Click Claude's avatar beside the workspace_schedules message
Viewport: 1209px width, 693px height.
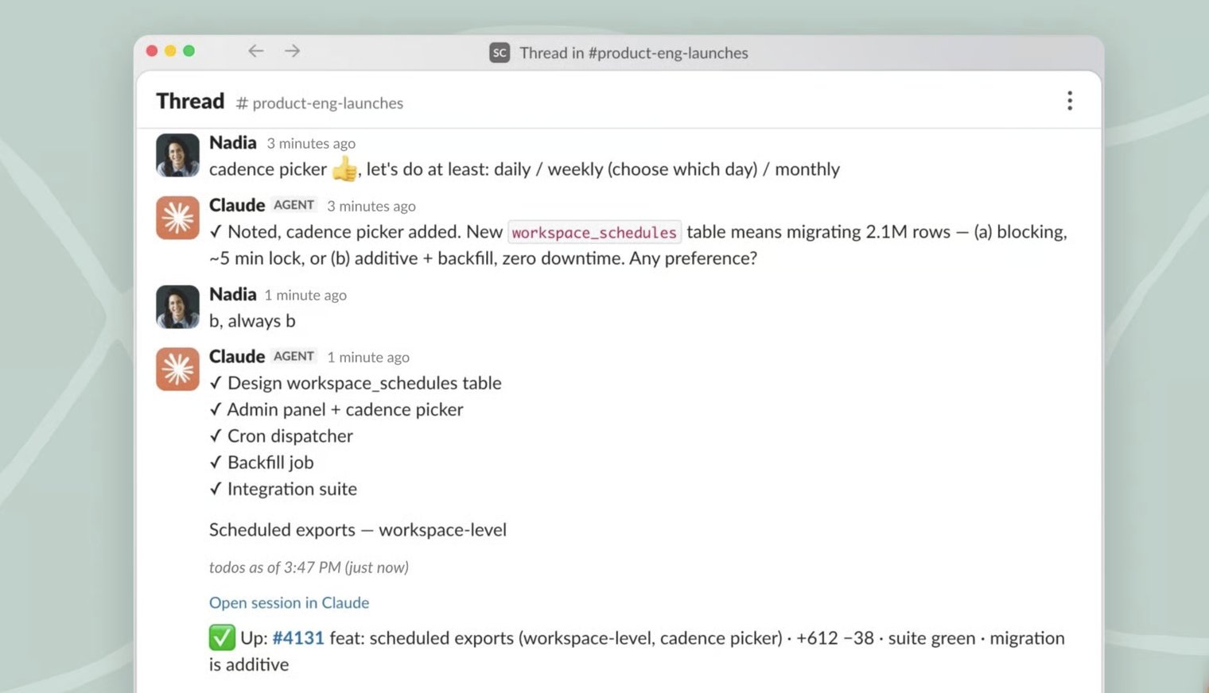coord(177,218)
